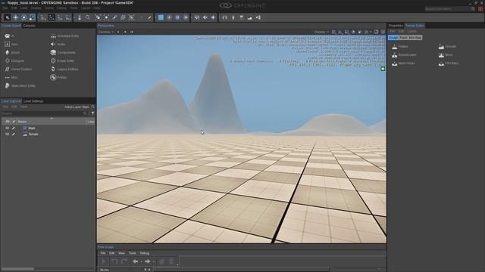Select the Components category
This screenshot has width=485, height=272.
[63, 53]
